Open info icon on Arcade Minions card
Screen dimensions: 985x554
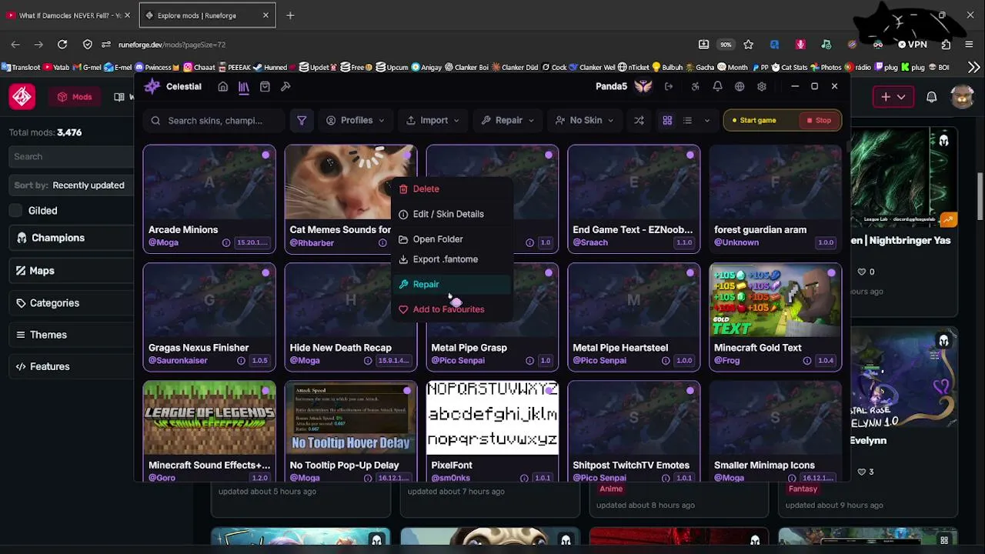click(226, 242)
